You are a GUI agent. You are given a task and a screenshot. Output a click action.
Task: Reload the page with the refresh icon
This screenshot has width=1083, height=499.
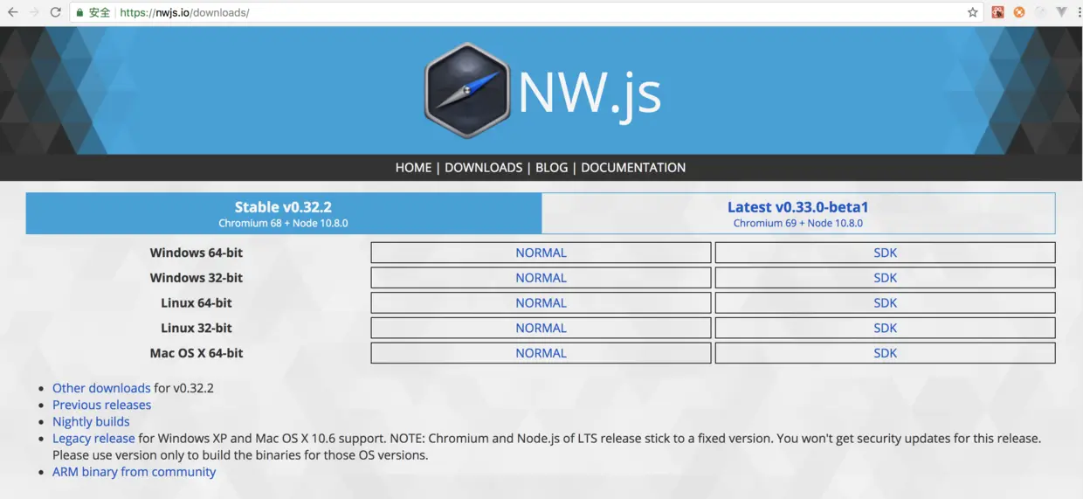56,12
